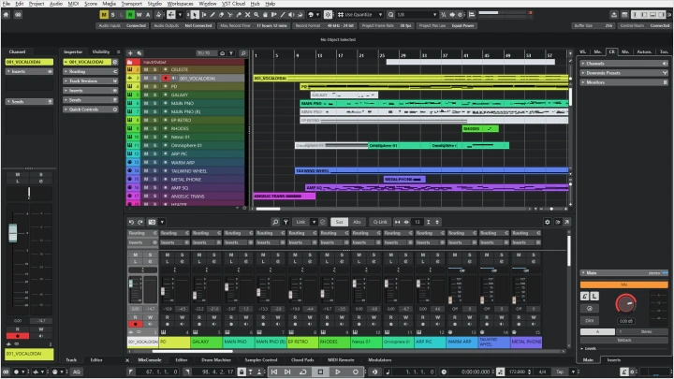Click Inspector setup menu icon beside Visibility
The height and width of the screenshot is (379, 674).
(119, 52)
